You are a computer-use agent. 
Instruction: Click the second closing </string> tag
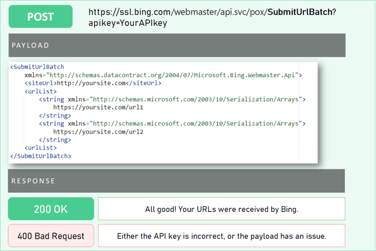pos(55,140)
